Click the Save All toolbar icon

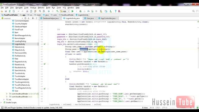6,11
